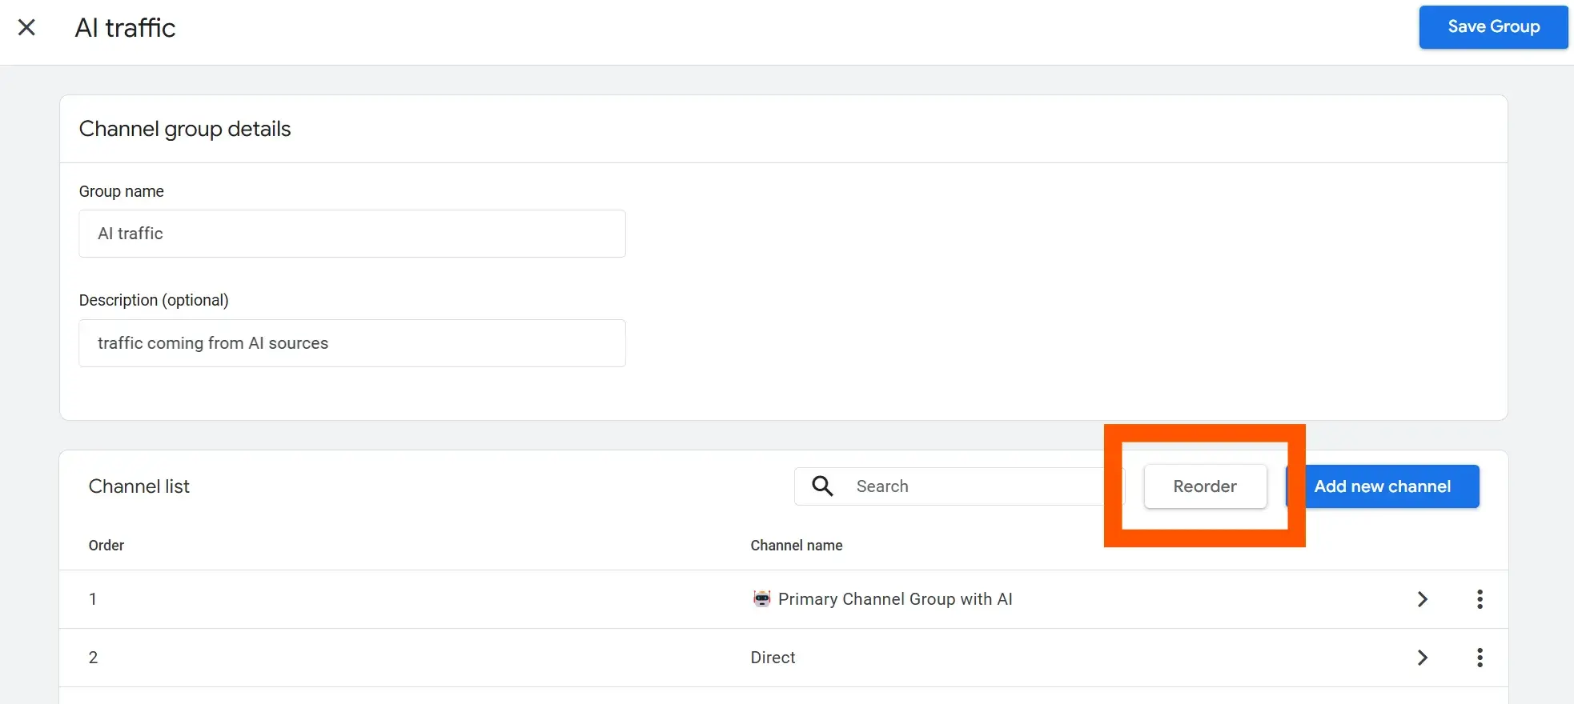Edit the Description optional text field
The image size is (1574, 704).
pos(351,343)
